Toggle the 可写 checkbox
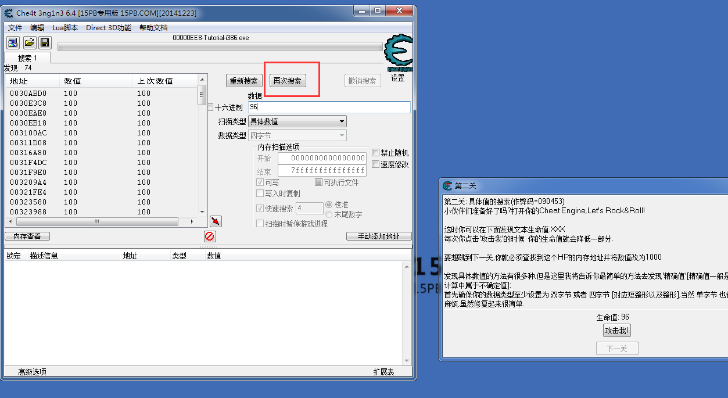 pyautogui.click(x=260, y=182)
